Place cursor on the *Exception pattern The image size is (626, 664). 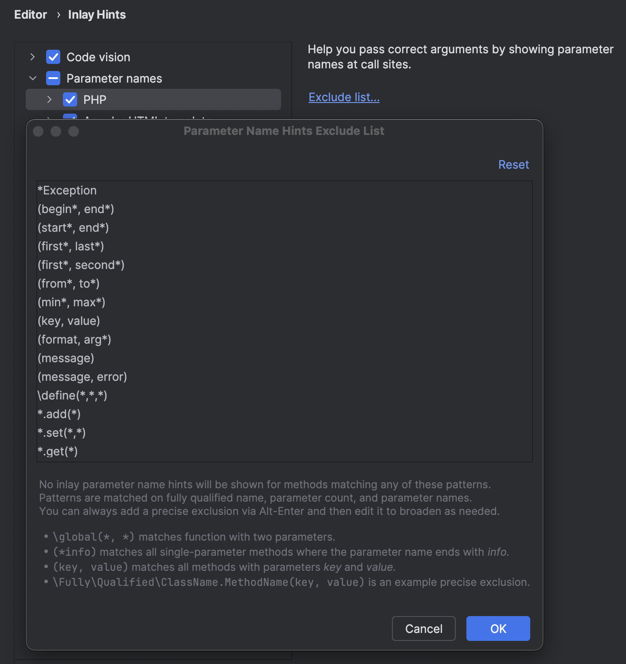67,190
